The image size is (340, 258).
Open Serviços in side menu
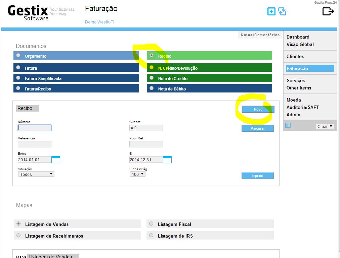pos(296,81)
